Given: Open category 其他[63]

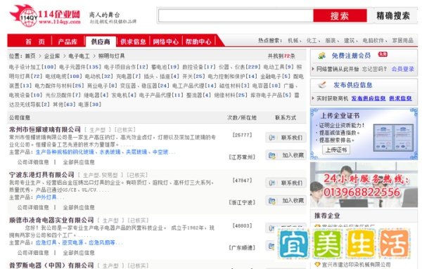Looking at the screenshot, I should point(64,104).
